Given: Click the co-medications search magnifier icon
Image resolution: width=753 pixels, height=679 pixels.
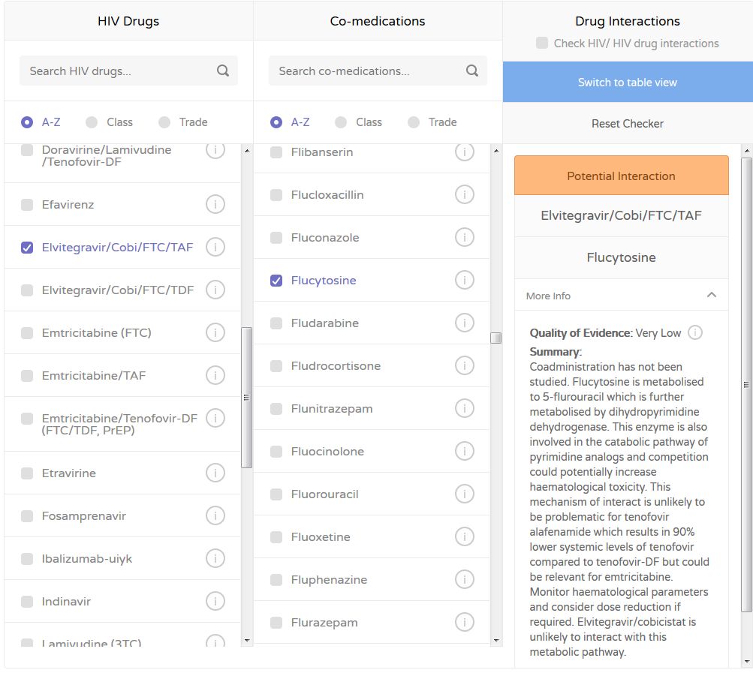Looking at the screenshot, I should click(472, 71).
